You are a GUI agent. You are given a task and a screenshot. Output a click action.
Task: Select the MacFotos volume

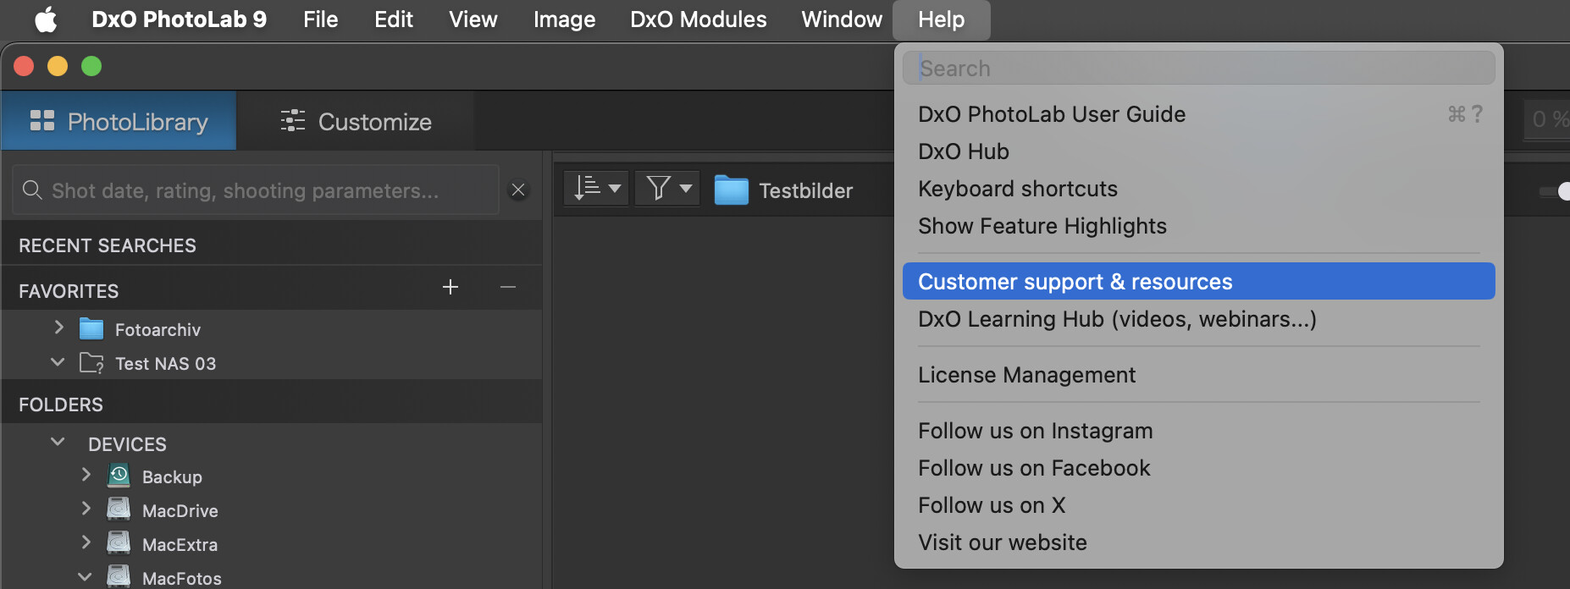tap(182, 578)
